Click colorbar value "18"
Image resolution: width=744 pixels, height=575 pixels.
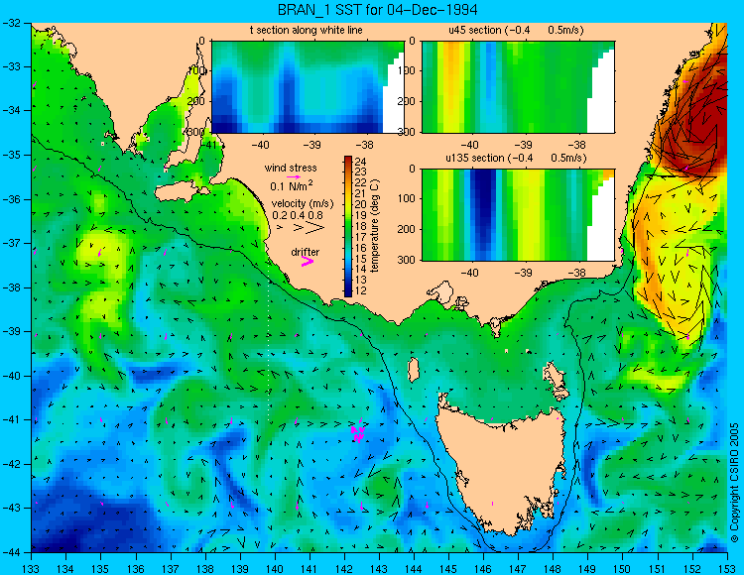point(361,226)
